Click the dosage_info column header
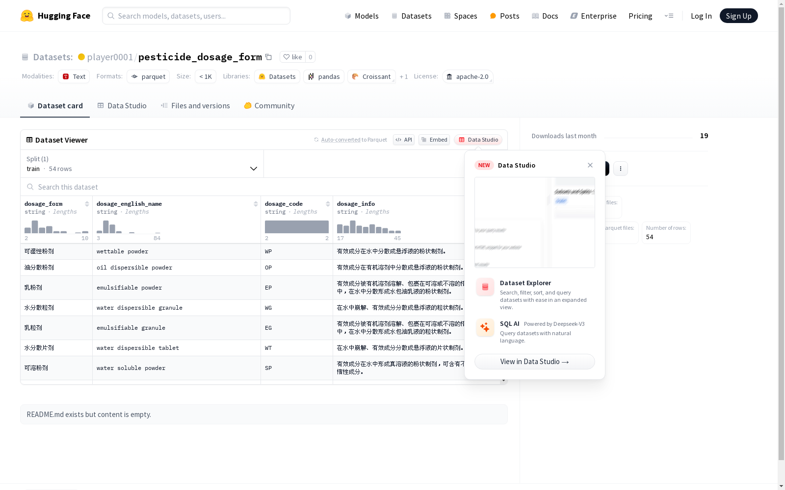This screenshot has width=785, height=490. [356, 204]
